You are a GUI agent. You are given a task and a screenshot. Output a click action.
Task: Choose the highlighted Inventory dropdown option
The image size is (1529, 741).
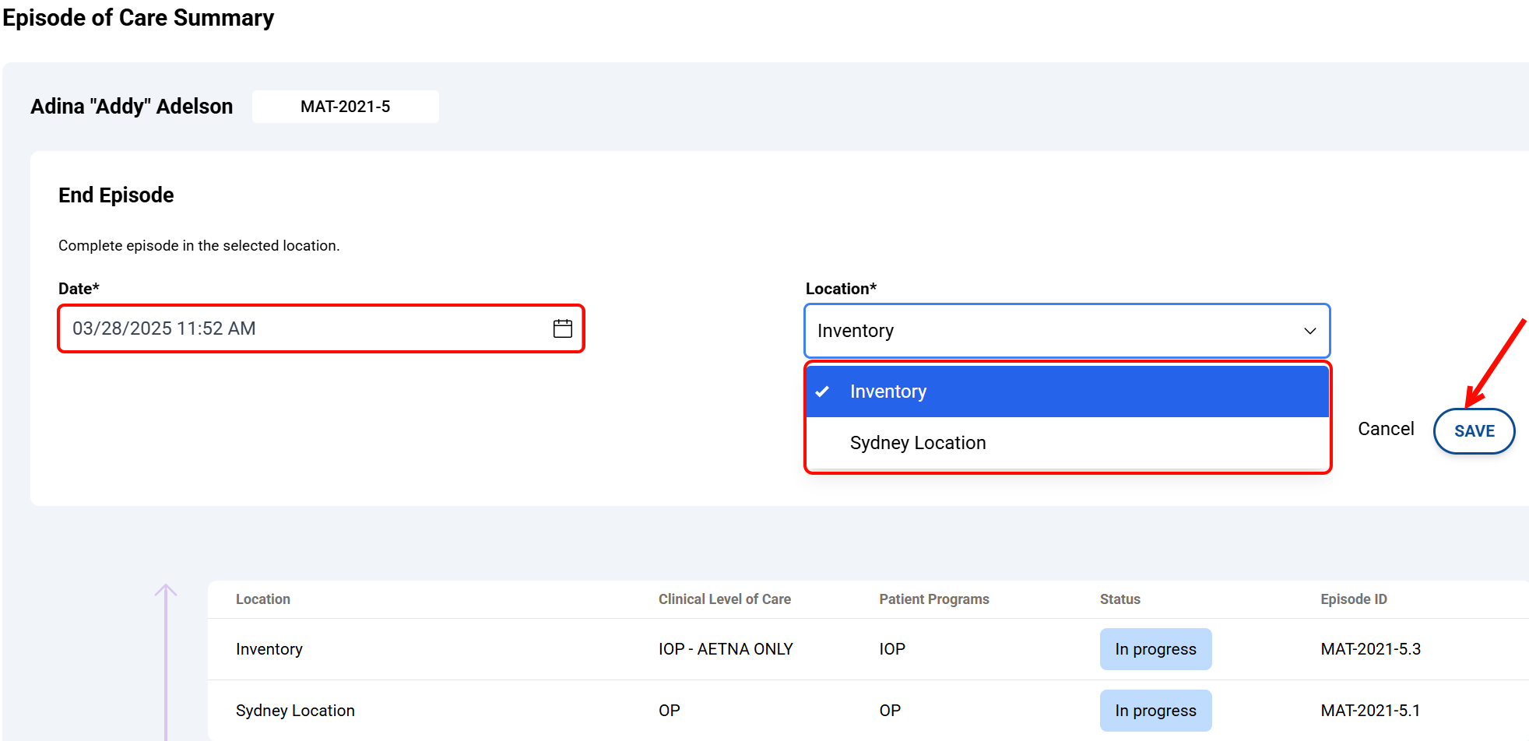tap(888, 392)
